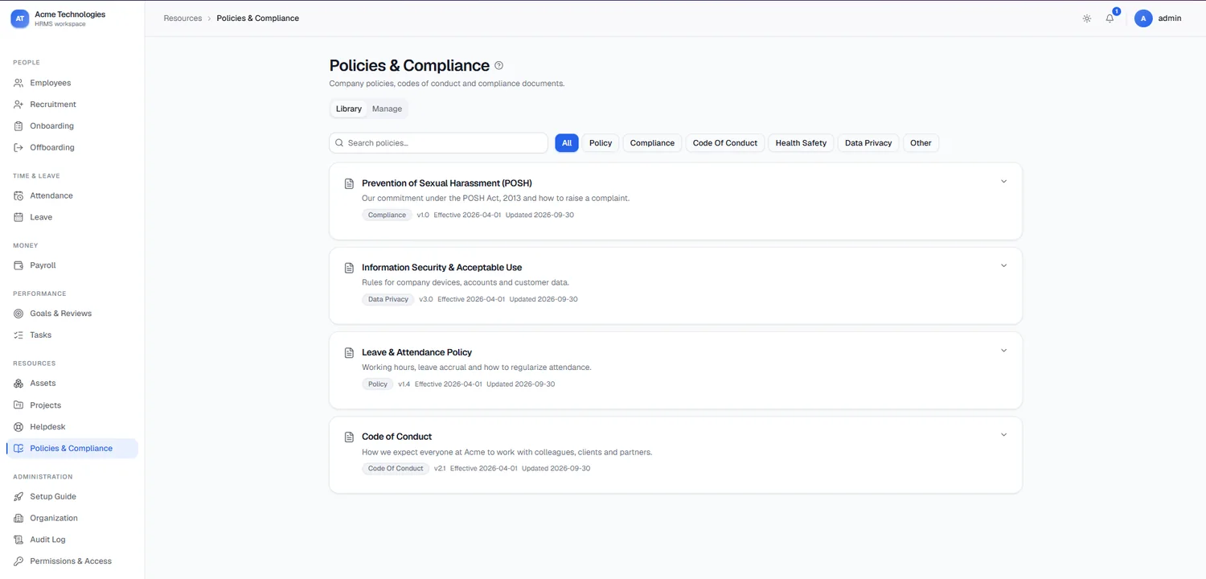Click the Search policies input field
Image resolution: width=1206 pixels, height=579 pixels.
point(438,143)
